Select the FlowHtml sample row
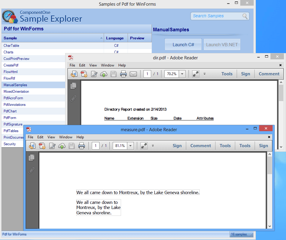 pos(33,72)
